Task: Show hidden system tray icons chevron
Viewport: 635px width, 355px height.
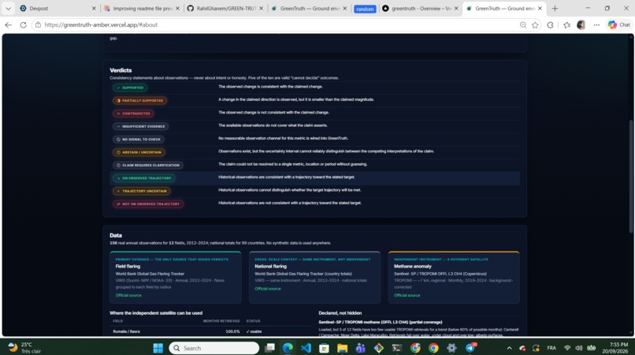Action: (509, 348)
